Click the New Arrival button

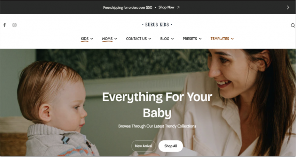[x=144, y=146]
